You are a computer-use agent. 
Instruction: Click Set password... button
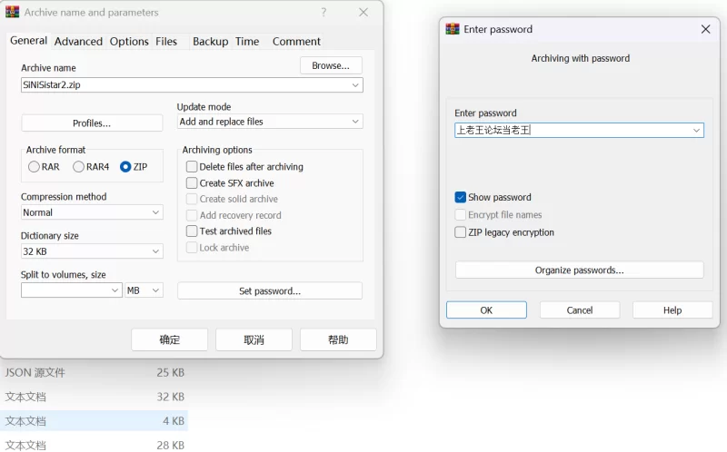click(x=270, y=290)
